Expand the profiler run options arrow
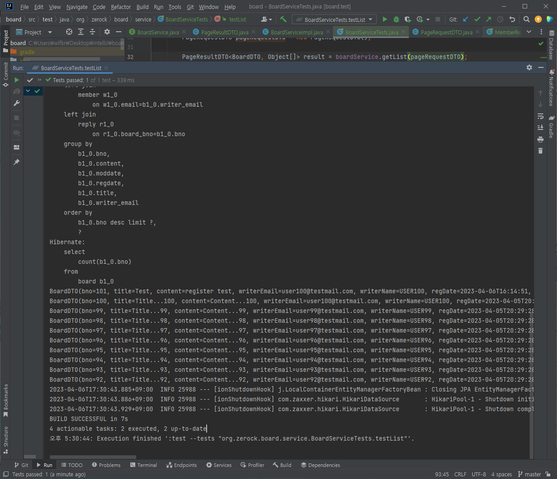Image resolution: width=557 pixels, height=479 pixels. point(428,20)
